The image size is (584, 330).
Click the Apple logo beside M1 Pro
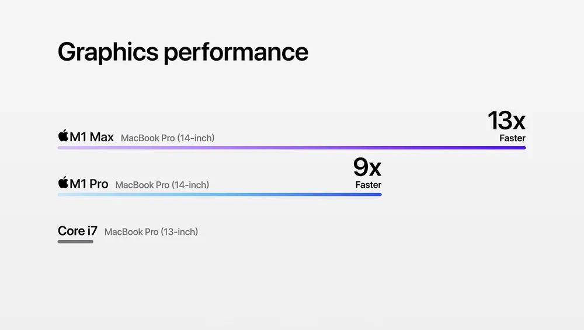tap(63, 183)
